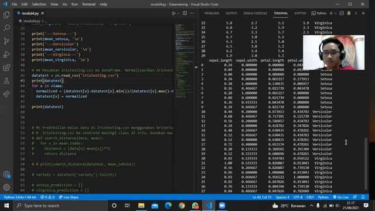Click line 42 datatest = pd.read_csv code
Image resolution: width=375 pixels, height=211 pixels.
tap(75, 76)
